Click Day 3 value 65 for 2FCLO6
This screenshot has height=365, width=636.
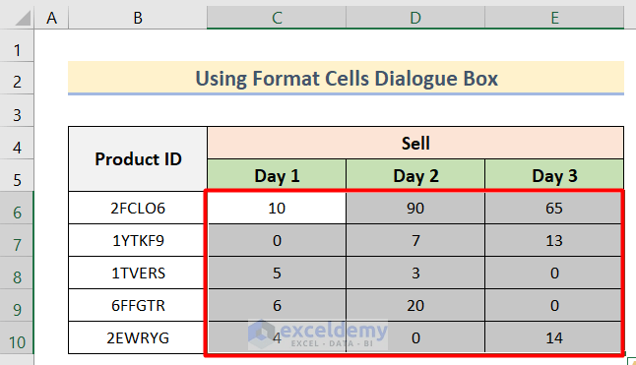pyautogui.click(x=554, y=208)
